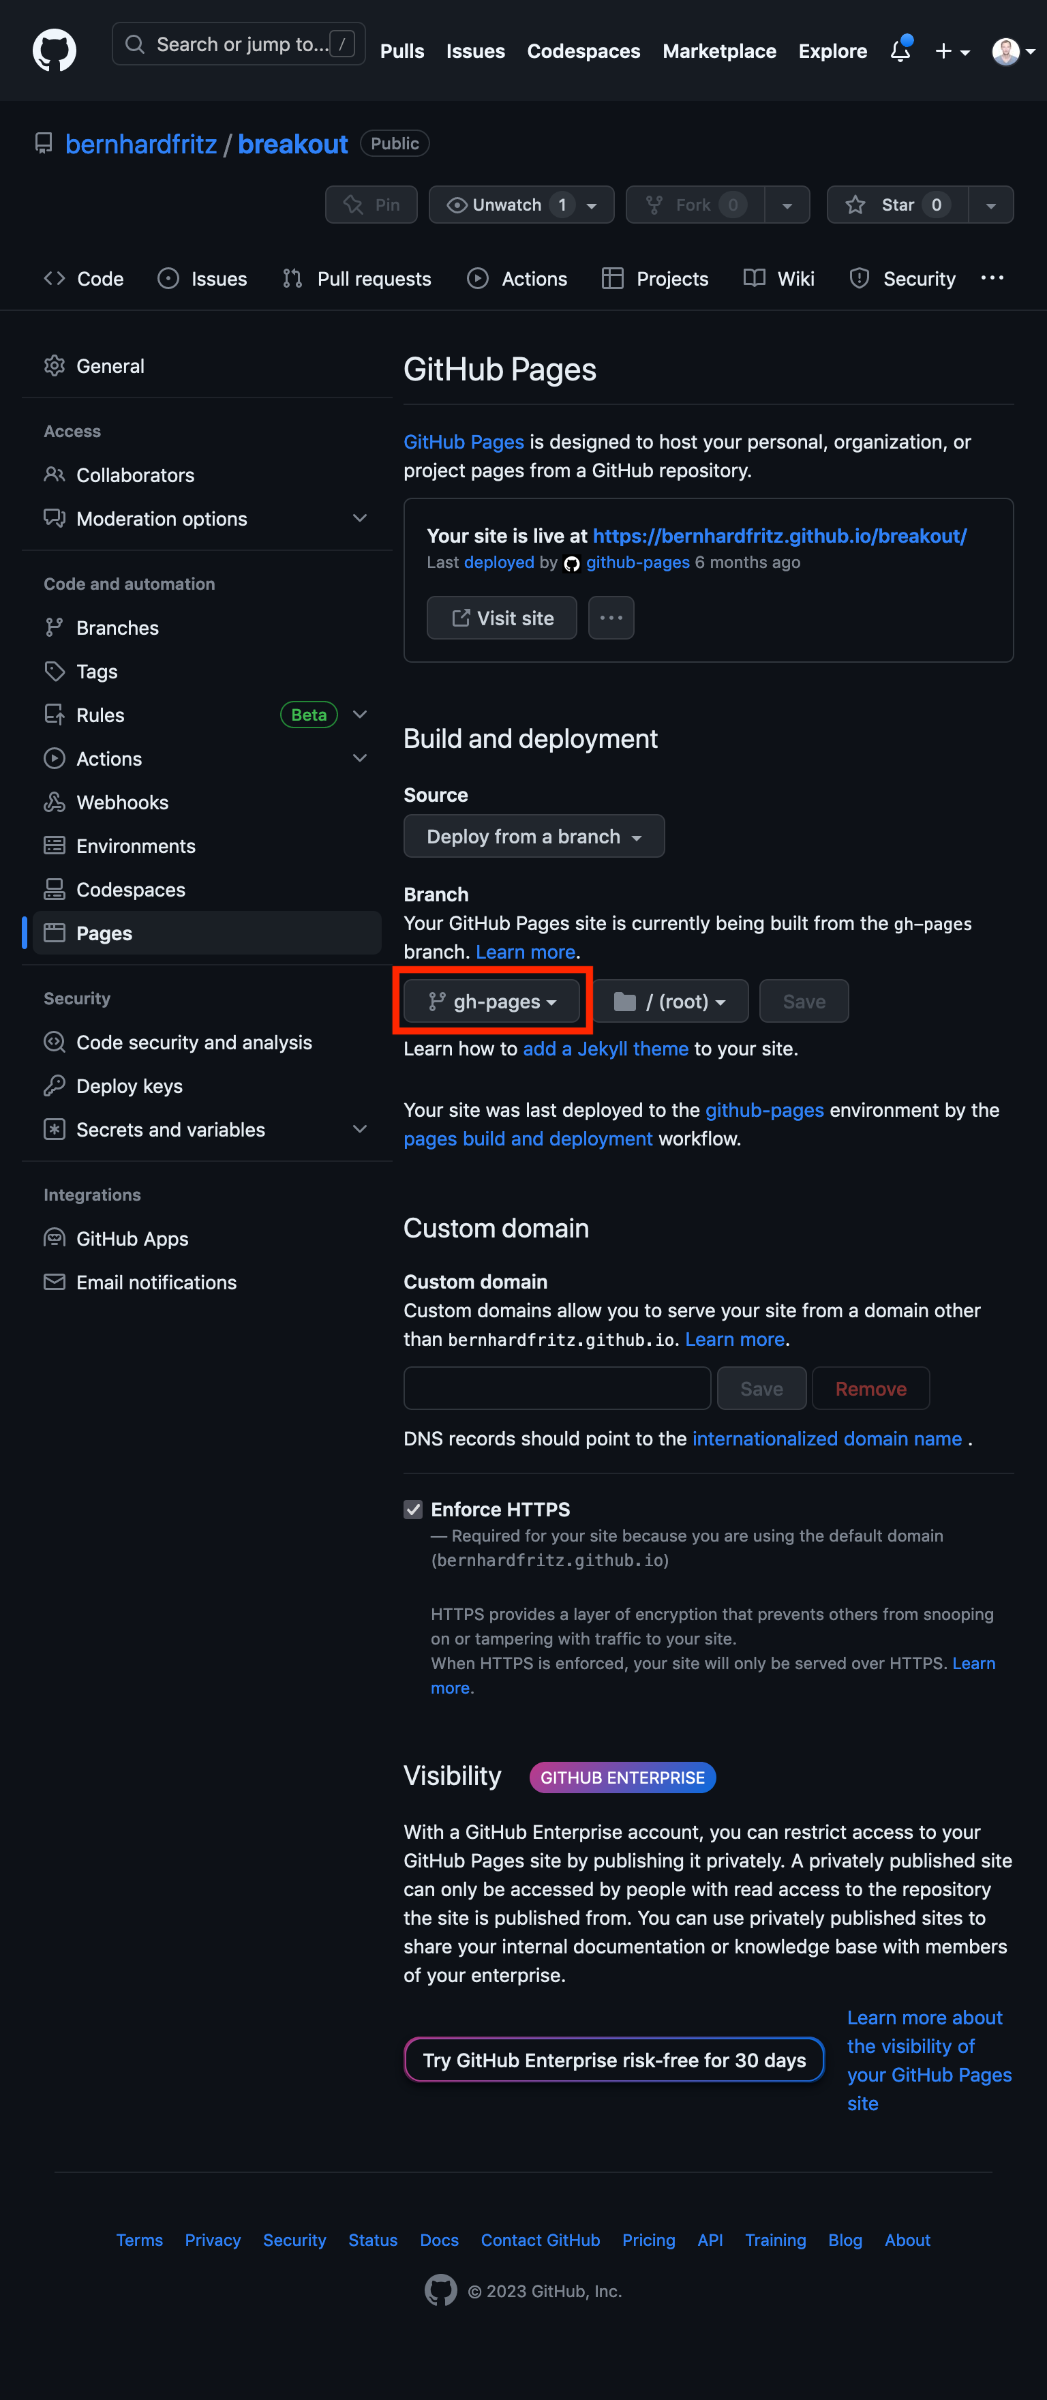Open the github-pages environment link
The width and height of the screenshot is (1047, 2400).
click(x=764, y=1111)
